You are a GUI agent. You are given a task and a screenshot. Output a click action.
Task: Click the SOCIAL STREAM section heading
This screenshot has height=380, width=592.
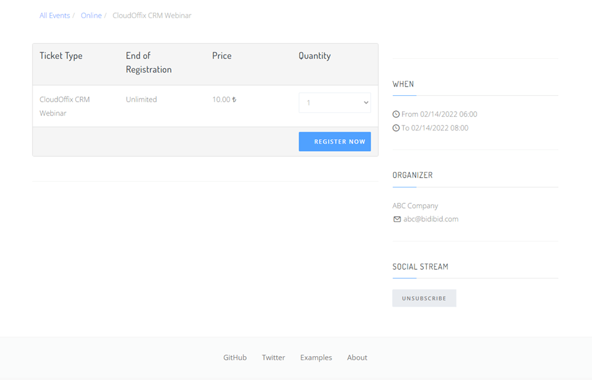pyautogui.click(x=420, y=267)
